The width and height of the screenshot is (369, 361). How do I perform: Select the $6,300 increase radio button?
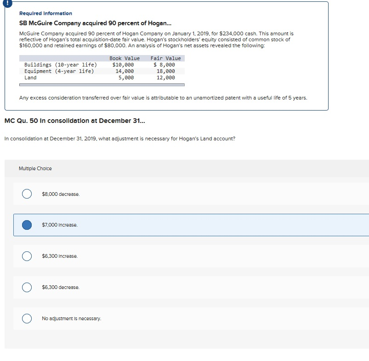(27, 256)
